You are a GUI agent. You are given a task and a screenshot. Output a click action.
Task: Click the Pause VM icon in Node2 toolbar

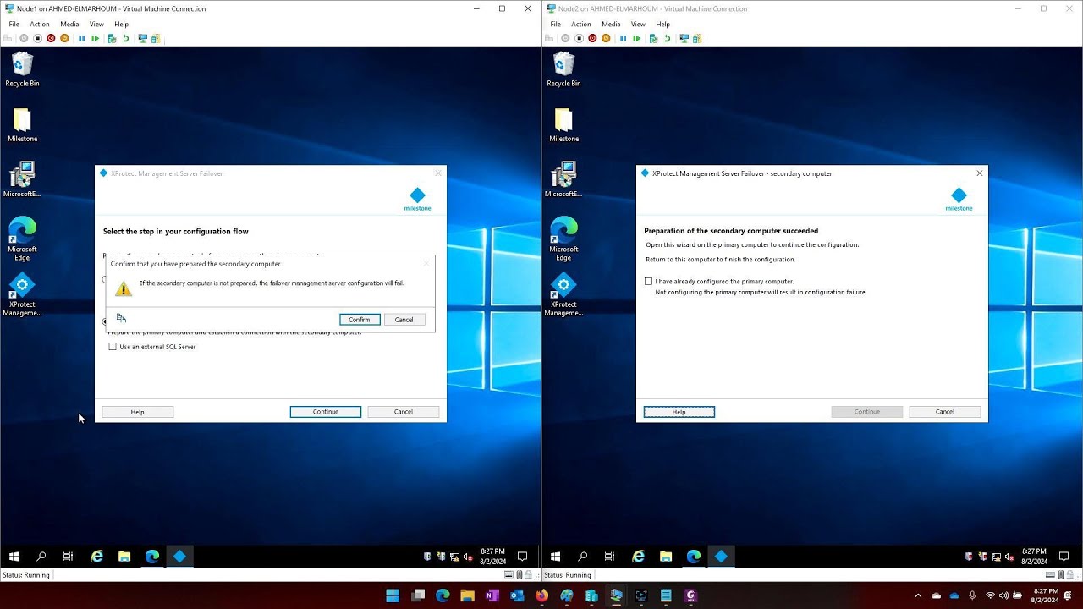pyautogui.click(x=624, y=38)
